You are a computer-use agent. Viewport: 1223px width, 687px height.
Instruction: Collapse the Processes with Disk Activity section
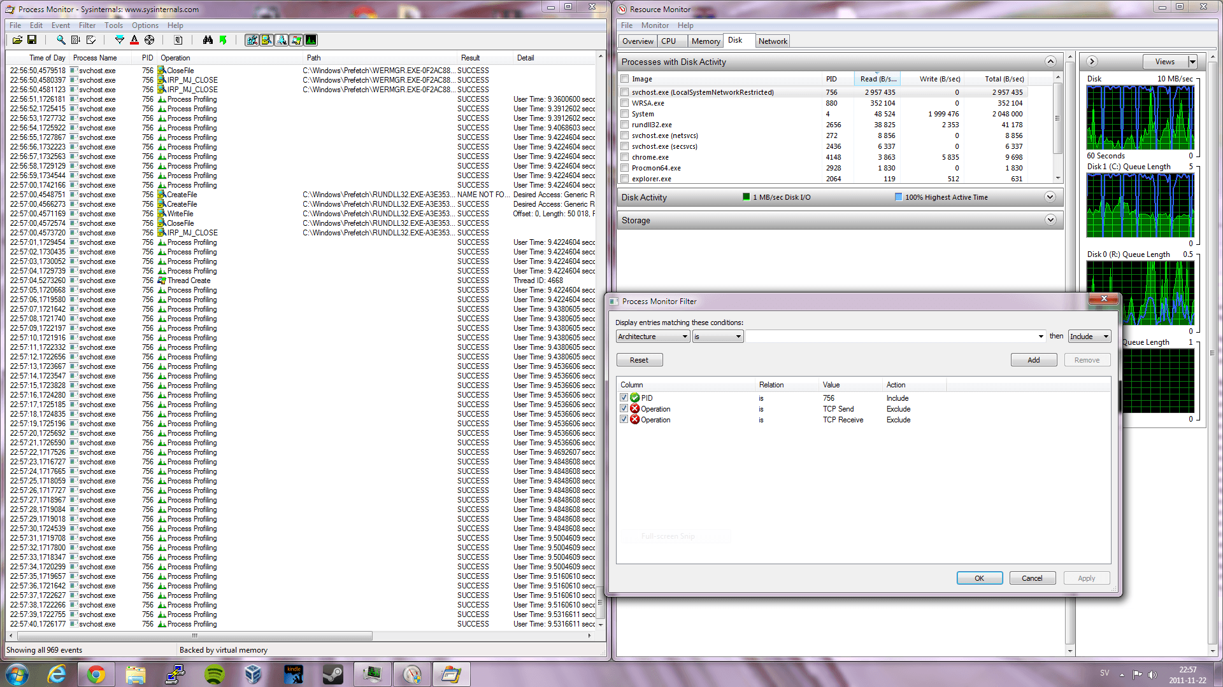click(x=1050, y=62)
